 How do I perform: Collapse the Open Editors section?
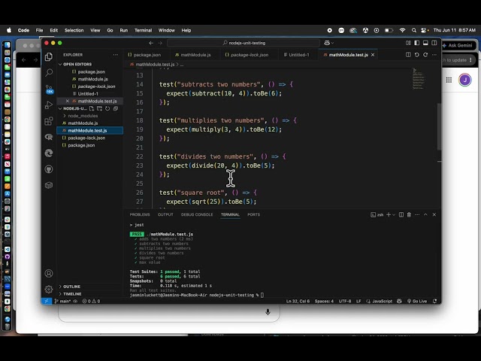click(x=77, y=64)
